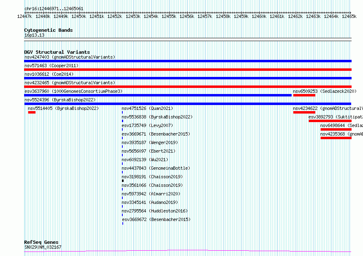This screenshot has height=256, width=363.
Task: Open nsv5656097 (Ebert2021) label
Action: coord(148,151)
